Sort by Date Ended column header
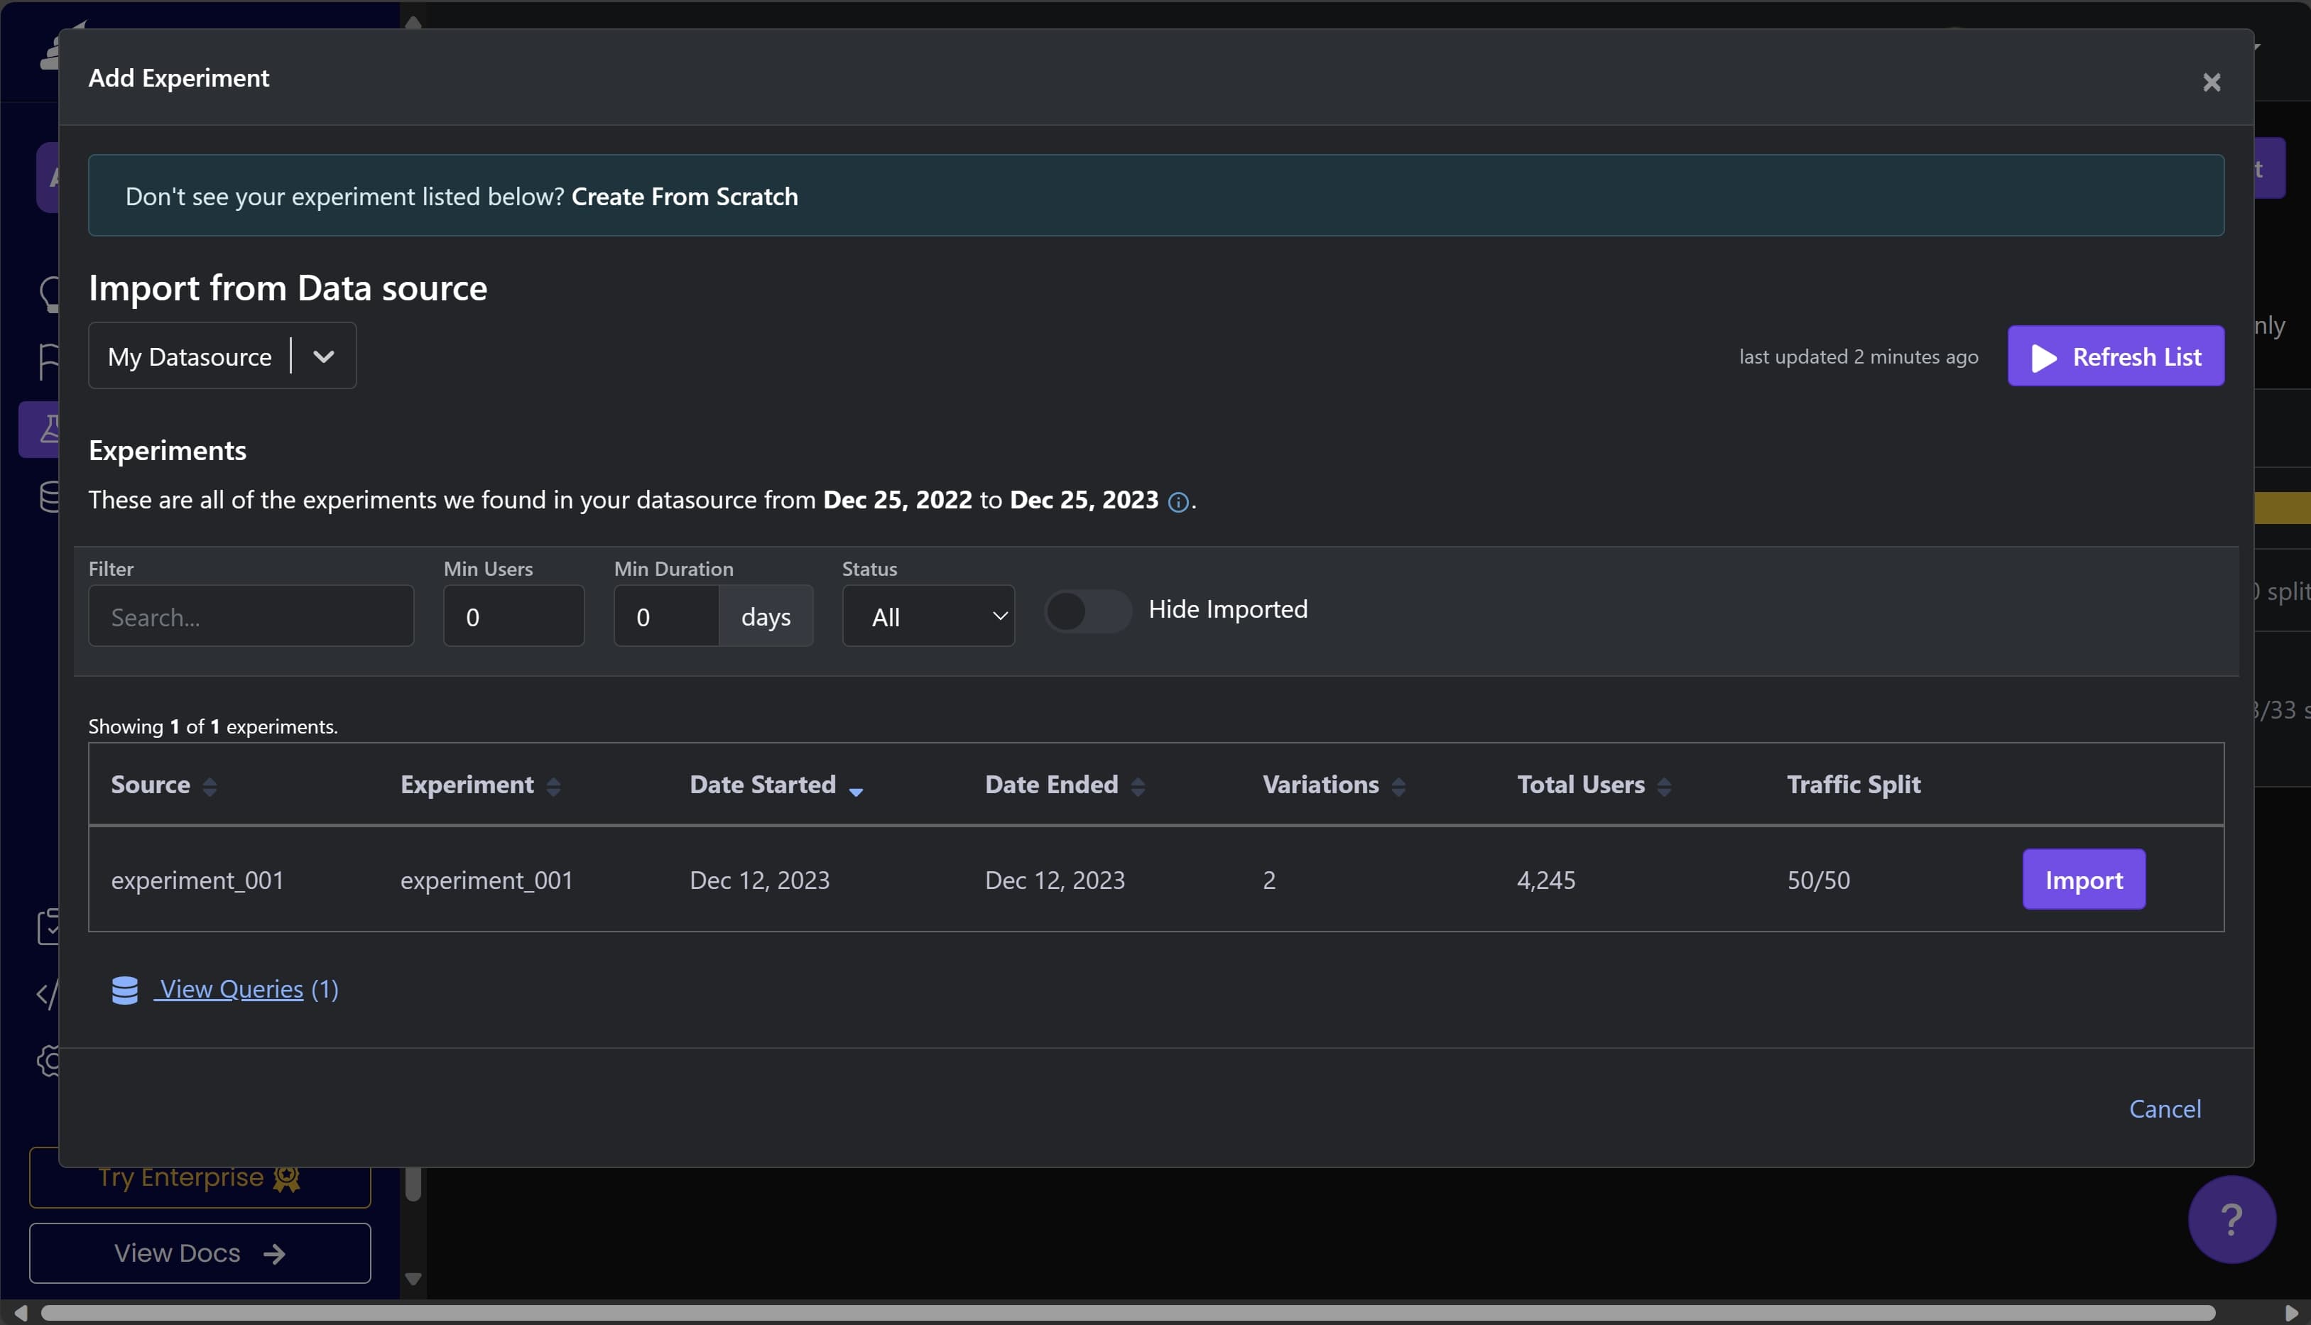The width and height of the screenshot is (2311, 1325). (x=1051, y=785)
